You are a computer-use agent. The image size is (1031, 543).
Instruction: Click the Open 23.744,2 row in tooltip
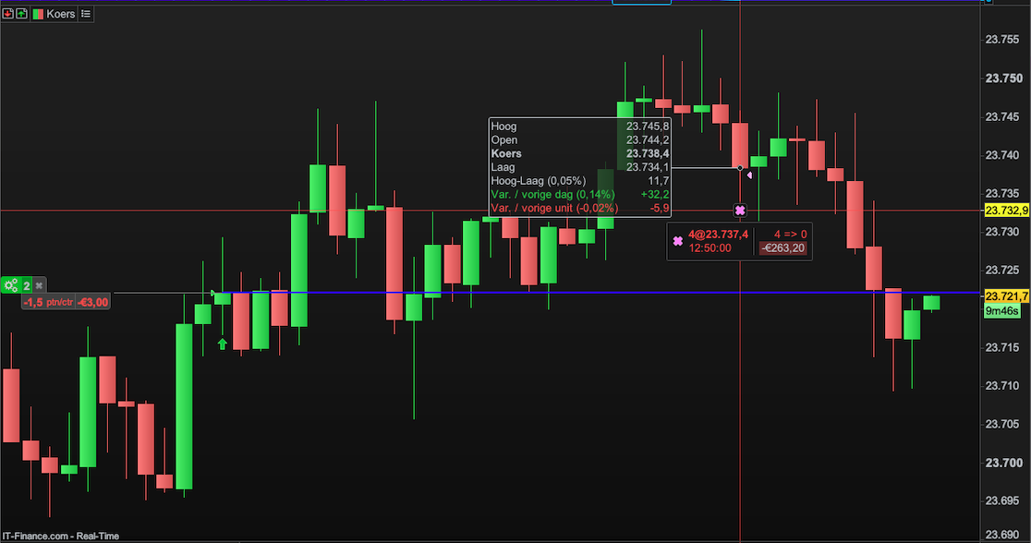pos(580,140)
